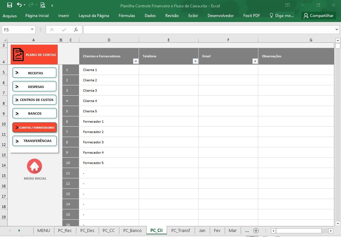Open the Desenvolvedor ribbon tab
Screen dimensions: 341x237
click(221, 16)
